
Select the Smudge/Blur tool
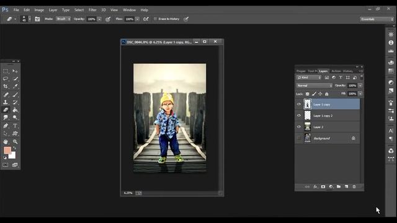[6, 118]
